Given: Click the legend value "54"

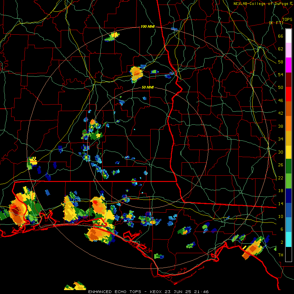Looking at the screenshot, I should [x=281, y=74].
